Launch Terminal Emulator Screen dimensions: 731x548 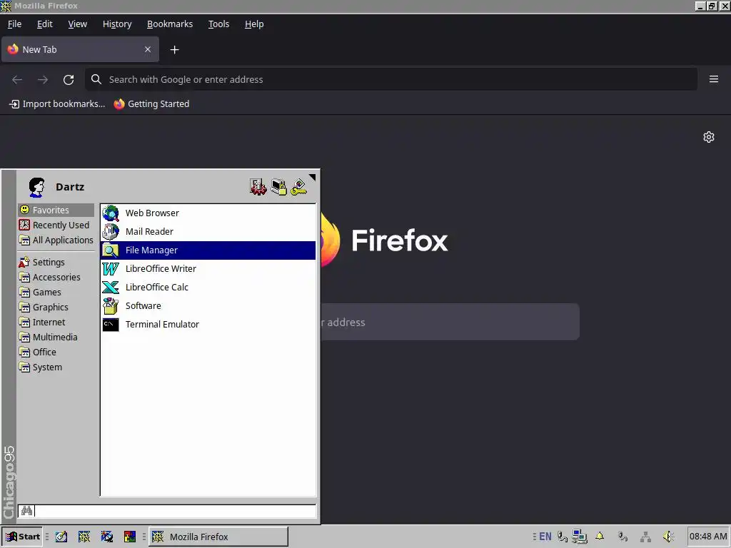click(208, 325)
